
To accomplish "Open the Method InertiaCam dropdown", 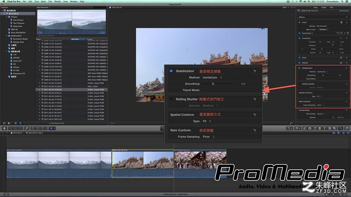I will pos(212,77).
